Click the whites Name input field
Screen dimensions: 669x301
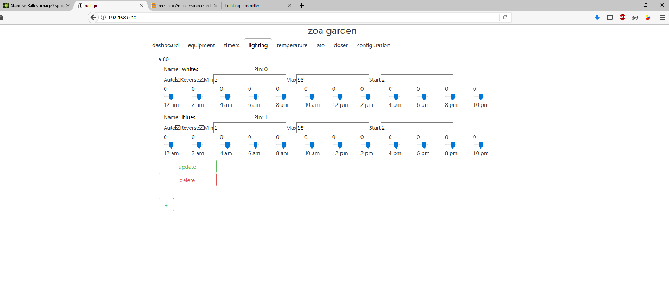pyautogui.click(x=218, y=69)
